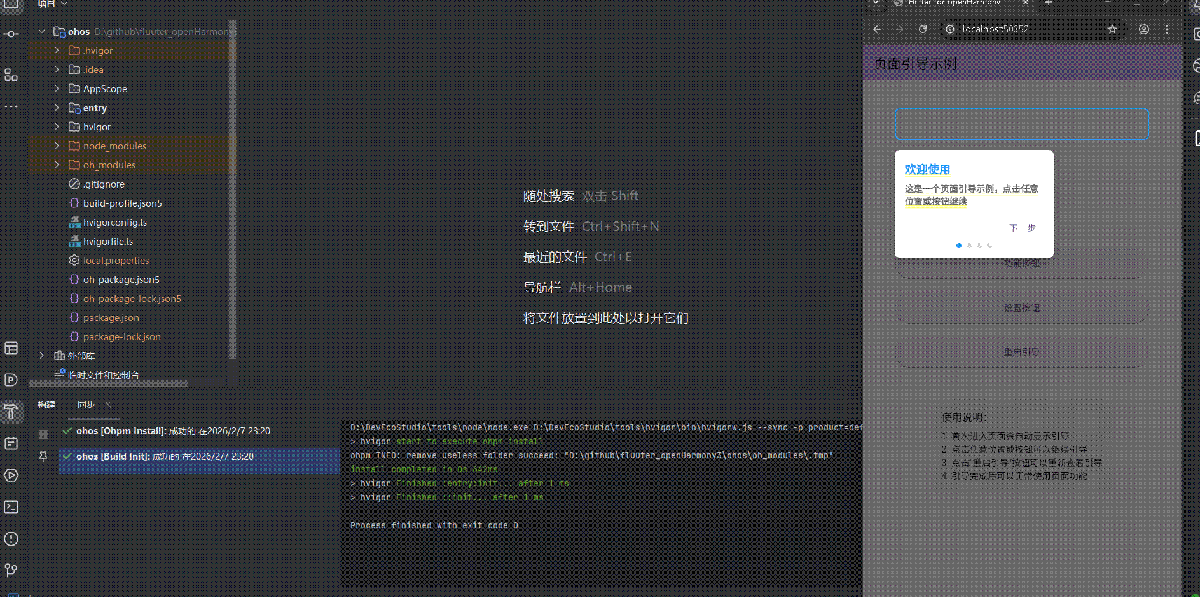Select the build hammer tool window

(x=11, y=411)
